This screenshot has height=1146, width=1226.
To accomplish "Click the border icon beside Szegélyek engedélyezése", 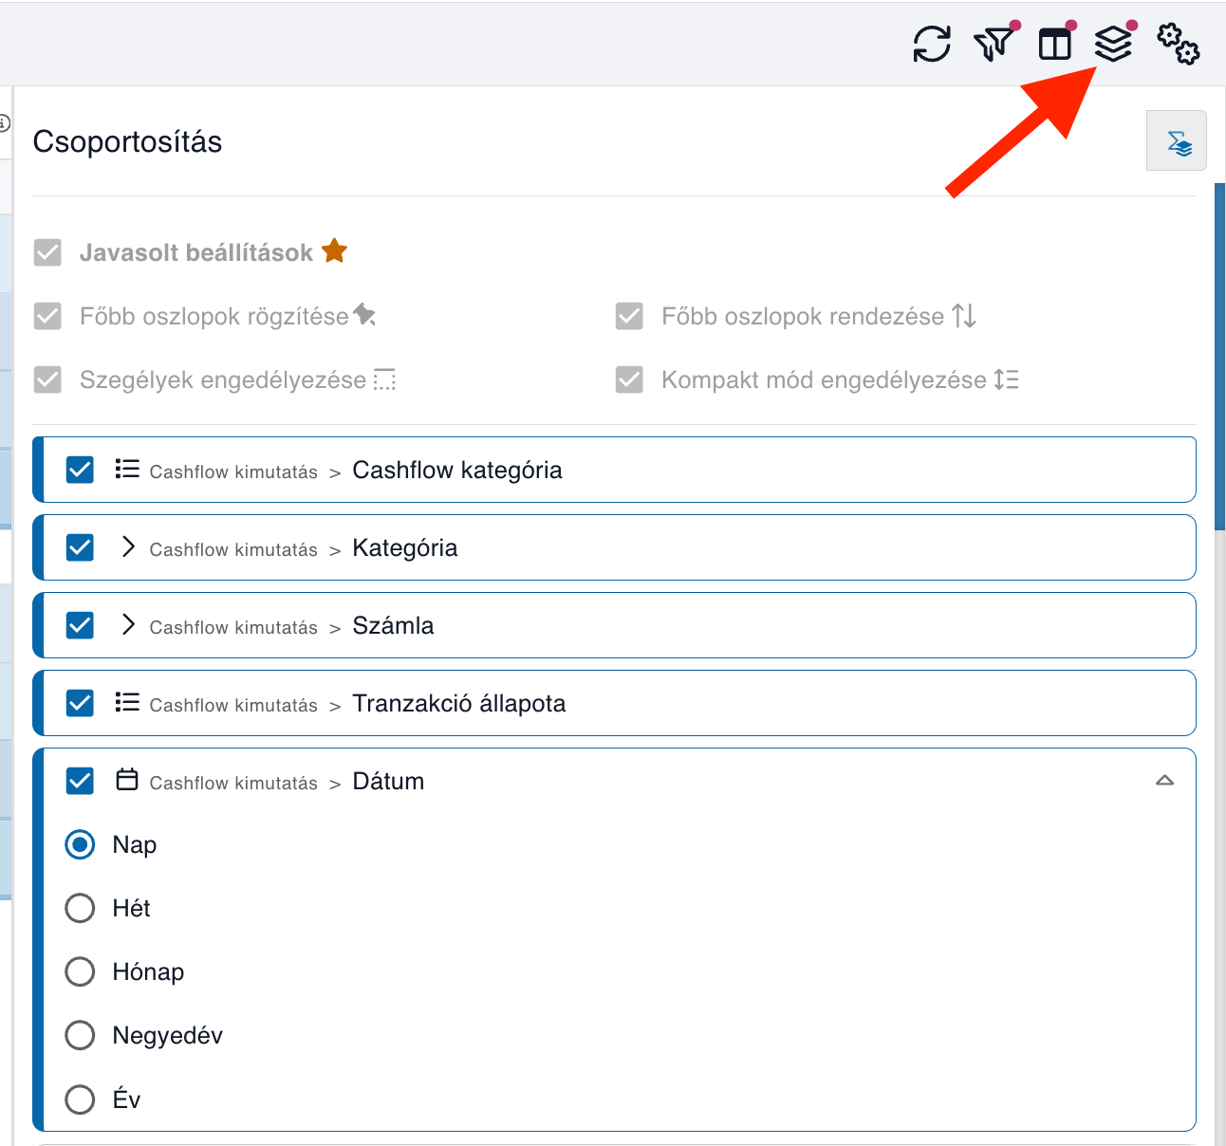I will pyautogui.click(x=384, y=379).
